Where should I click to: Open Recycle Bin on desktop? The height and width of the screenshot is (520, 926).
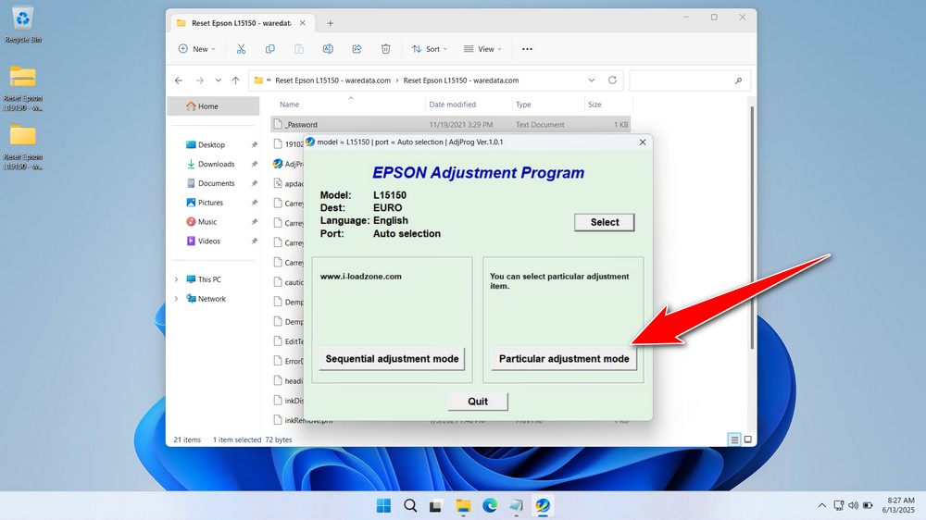click(x=22, y=25)
